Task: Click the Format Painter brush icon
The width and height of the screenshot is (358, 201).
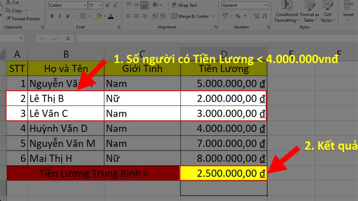Action: pos(9,19)
